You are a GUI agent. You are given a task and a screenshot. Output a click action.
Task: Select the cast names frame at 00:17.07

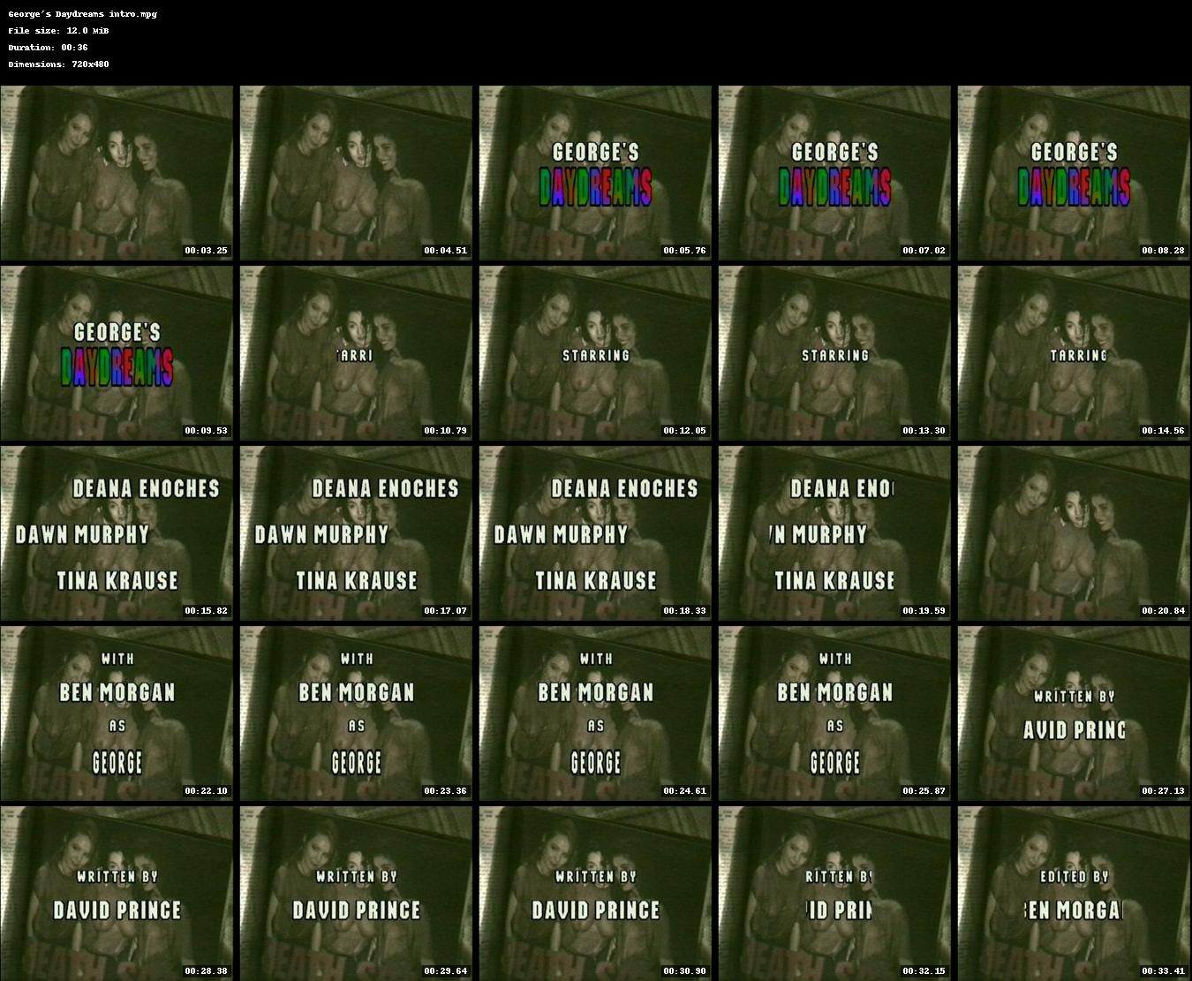[356, 533]
